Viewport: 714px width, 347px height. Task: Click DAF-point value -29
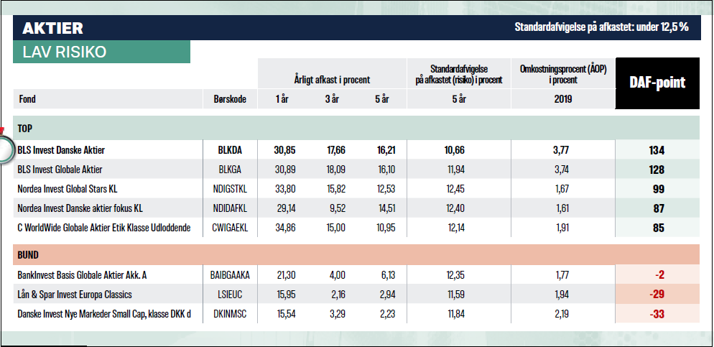pos(656,295)
